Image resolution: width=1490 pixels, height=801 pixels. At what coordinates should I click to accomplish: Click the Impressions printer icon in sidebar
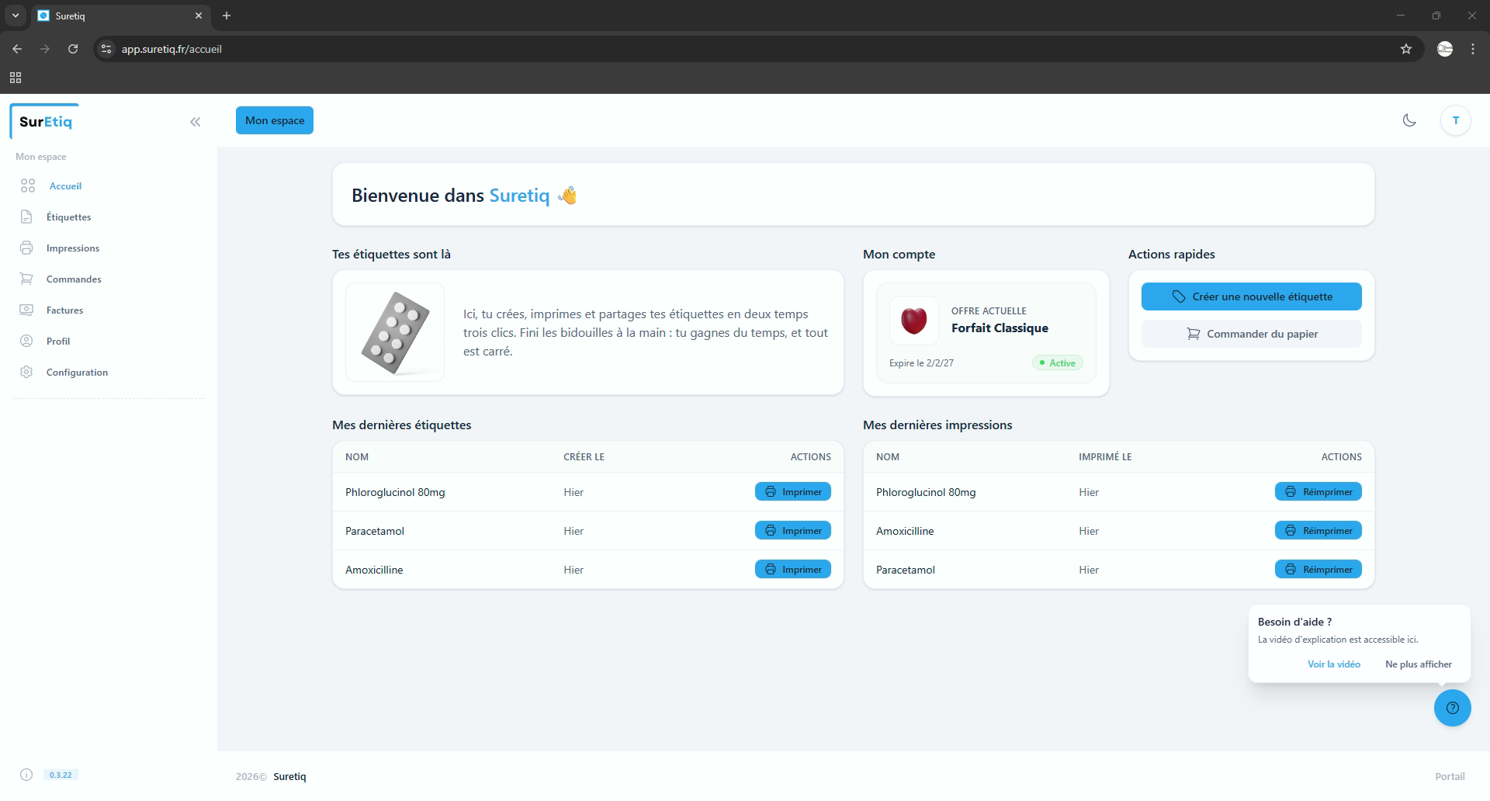tap(26, 248)
